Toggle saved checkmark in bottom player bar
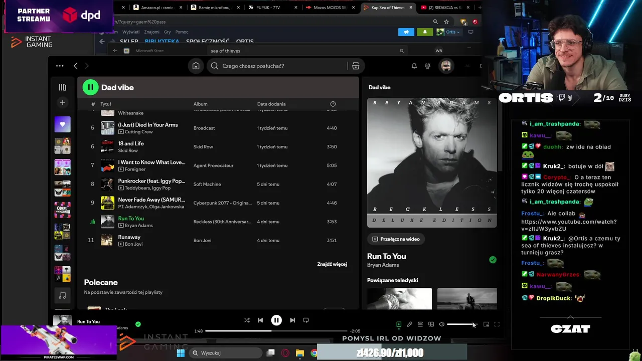 (138, 324)
